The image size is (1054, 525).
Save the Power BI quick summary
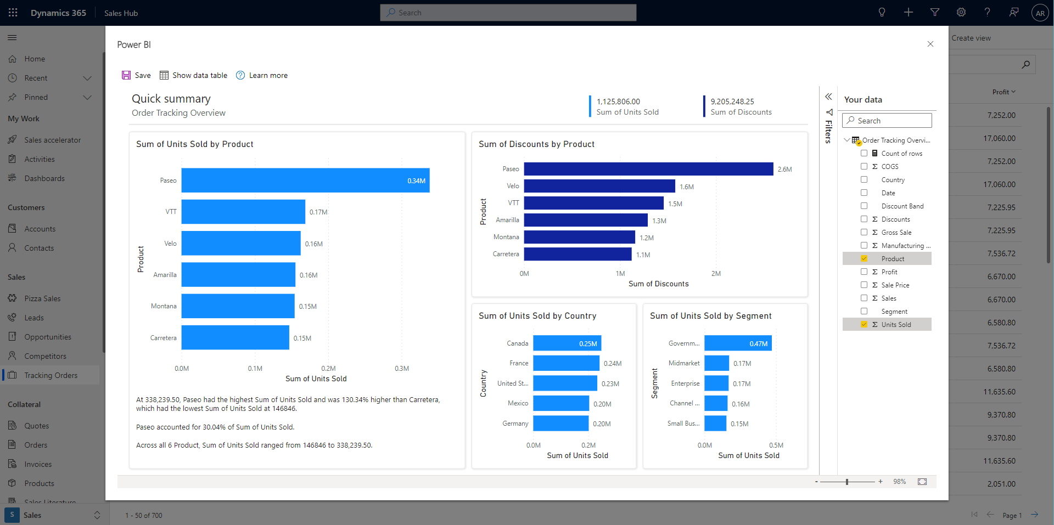tap(136, 75)
